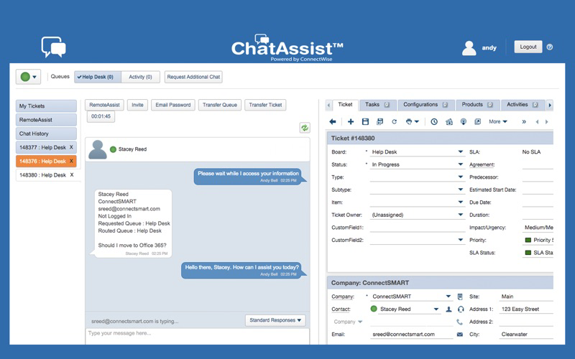Click the Logout button
The width and height of the screenshot is (575, 359).
click(x=528, y=47)
